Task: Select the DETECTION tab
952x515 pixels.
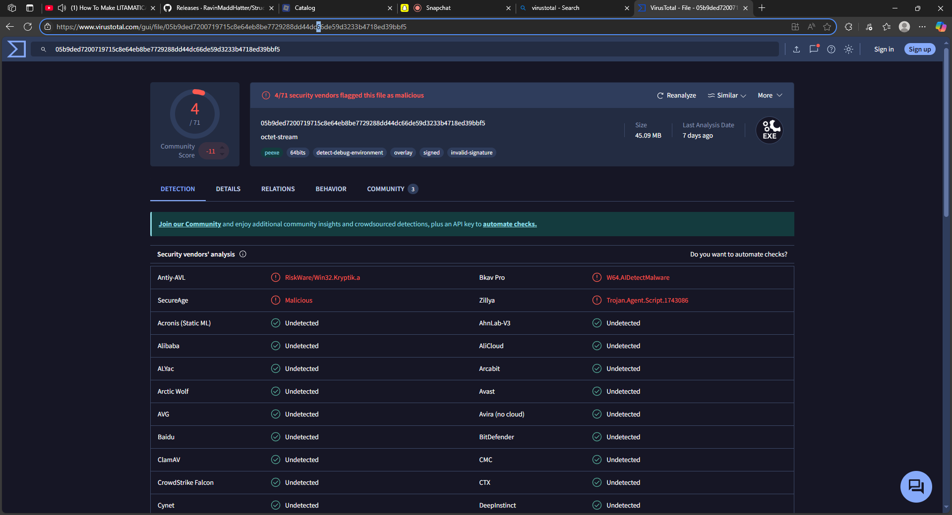Action: [178, 189]
